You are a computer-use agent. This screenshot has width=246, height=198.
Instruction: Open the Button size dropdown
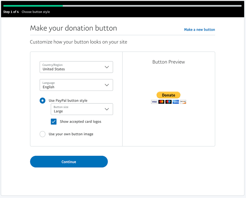[x=82, y=109]
